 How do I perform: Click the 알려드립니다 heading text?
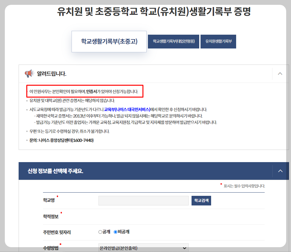pyautogui.click(x=52, y=74)
